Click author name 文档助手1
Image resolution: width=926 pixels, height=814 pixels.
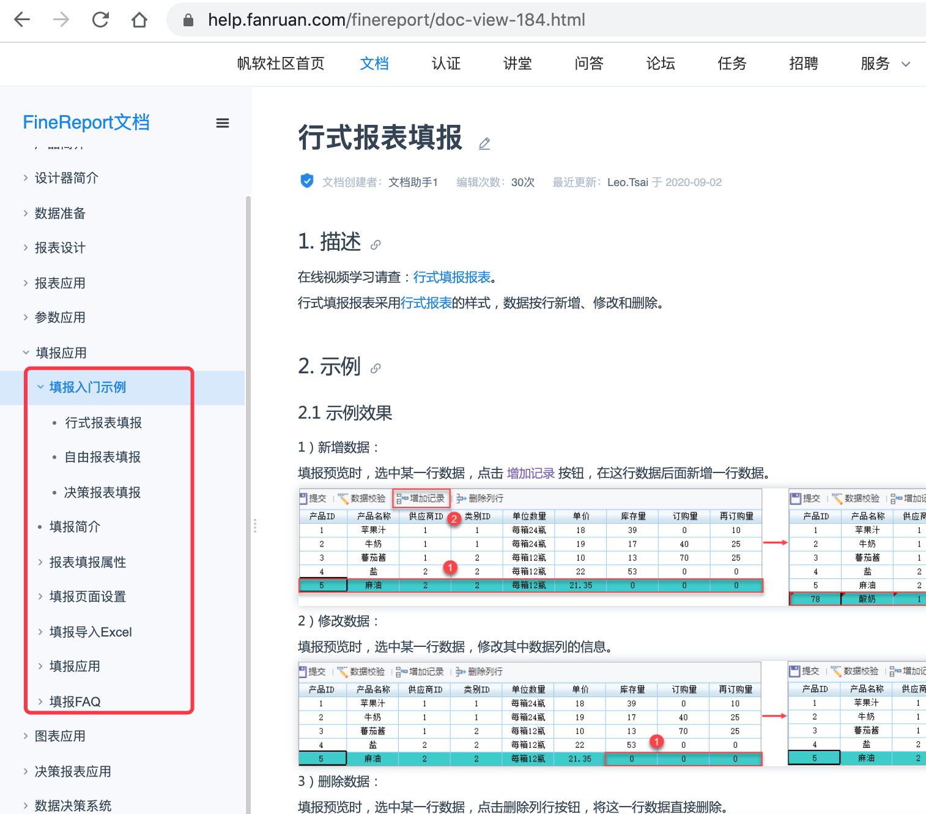[x=413, y=182]
